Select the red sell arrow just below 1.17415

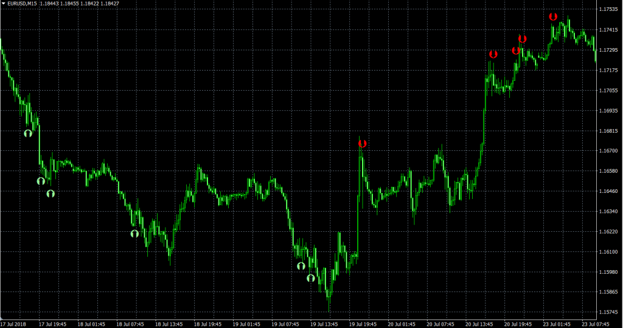(x=523, y=39)
